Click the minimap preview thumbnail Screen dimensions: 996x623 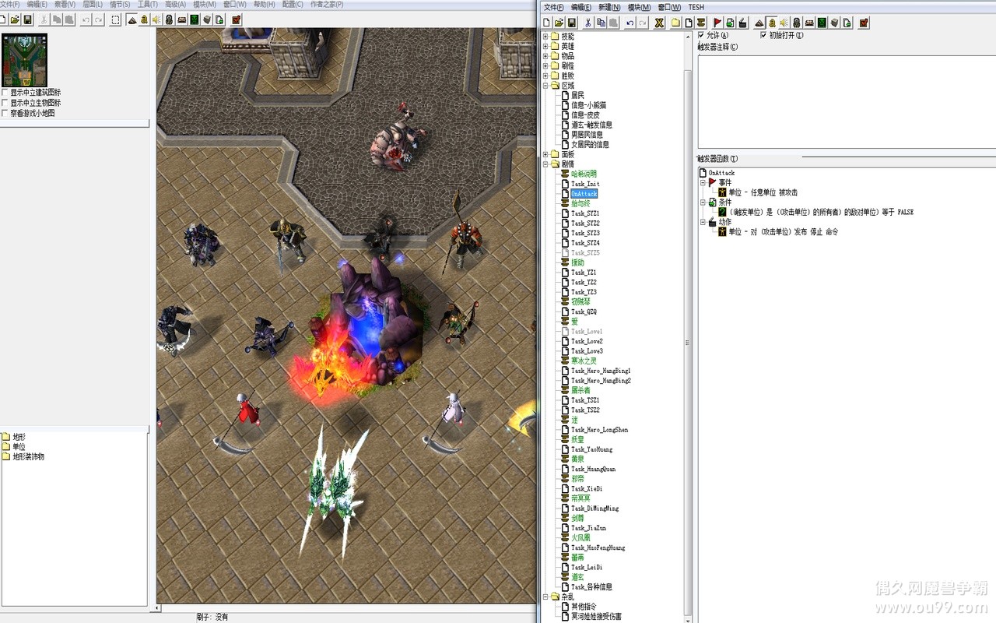24,60
